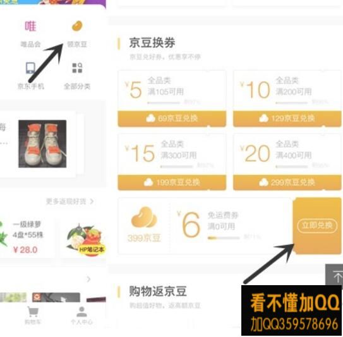343x337 pixels.
Task: Redeem ¥10 coupon with 129京豆兑换
Action: (x=287, y=118)
